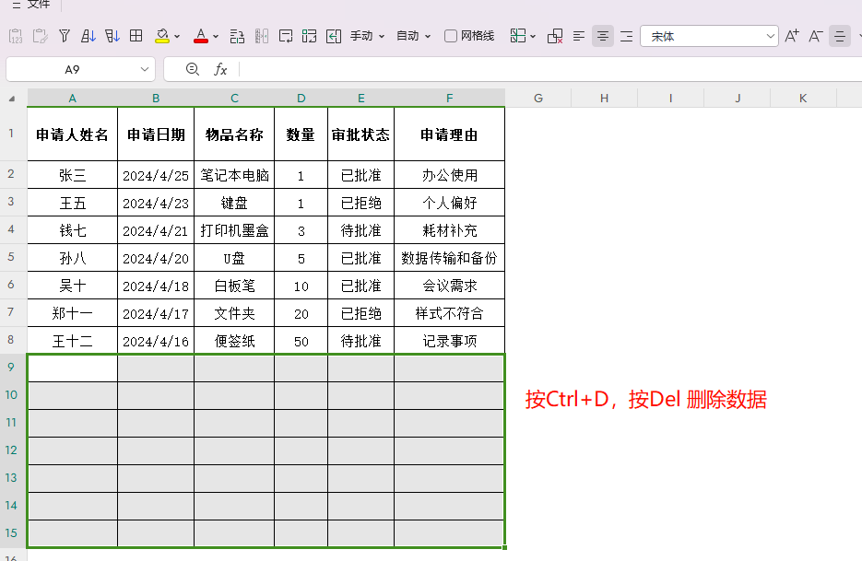862x561 pixels.
Task: Click the filter funnel icon
Action: pos(65,36)
